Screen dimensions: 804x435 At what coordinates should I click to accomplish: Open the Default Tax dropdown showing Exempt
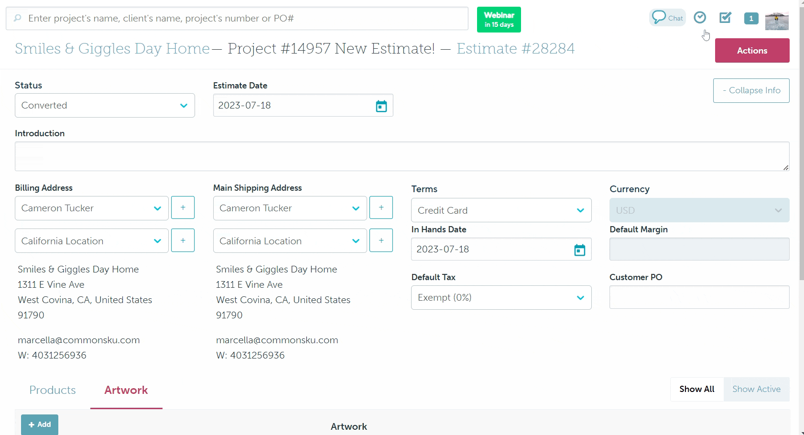[x=501, y=297]
